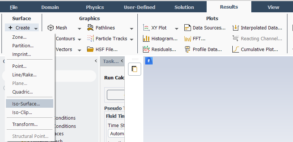Click the Particle Tracks icon

click(90, 38)
